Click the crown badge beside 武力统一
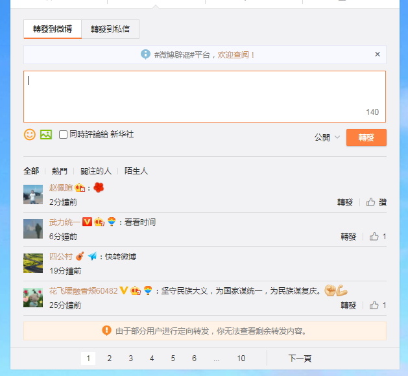This screenshot has height=376, width=408. [99, 222]
